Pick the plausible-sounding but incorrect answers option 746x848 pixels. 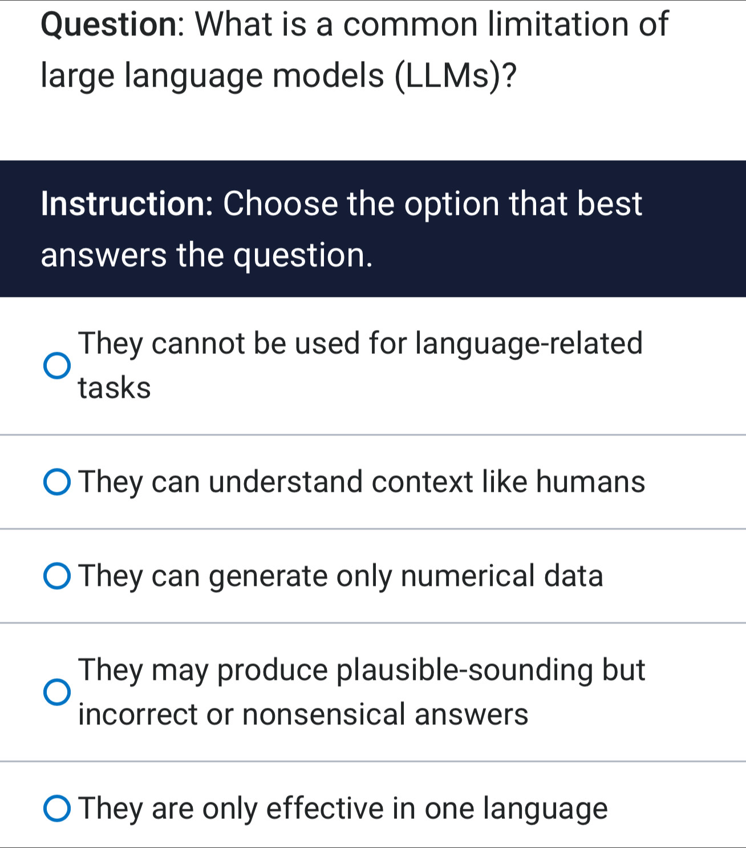tap(56, 692)
